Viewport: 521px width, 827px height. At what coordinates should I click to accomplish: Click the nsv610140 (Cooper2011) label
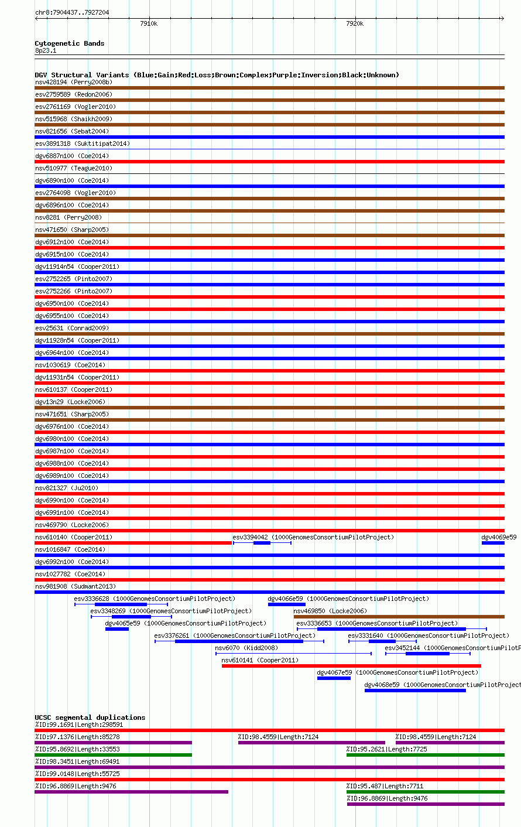pos(74,537)
